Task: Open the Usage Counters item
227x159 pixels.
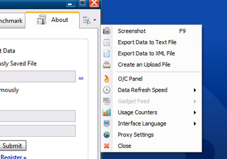Action: tap(151, 112)
